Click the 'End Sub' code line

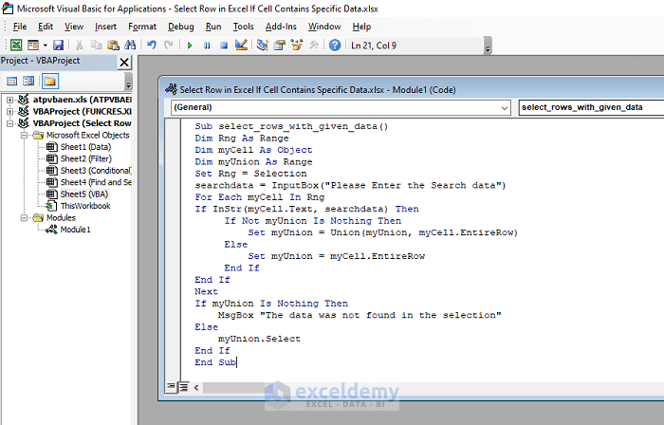pos(215,362)
